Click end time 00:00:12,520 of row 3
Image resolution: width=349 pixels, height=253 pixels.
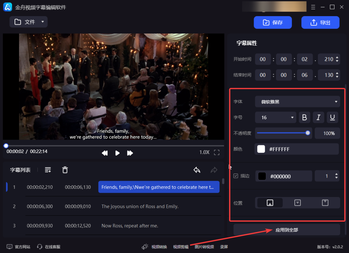[78, 226]
